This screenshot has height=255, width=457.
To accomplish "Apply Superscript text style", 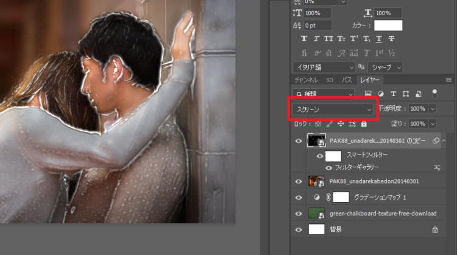I will tap(354, 39).
